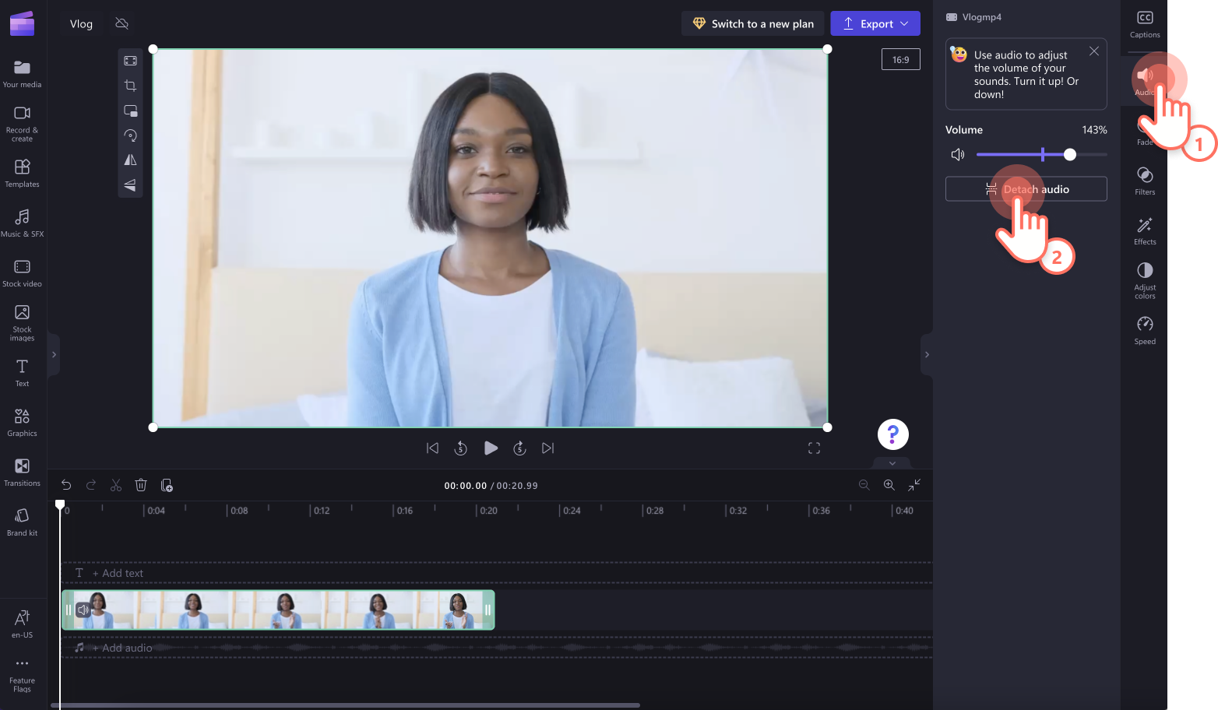Screen dimensions: 1218x710
Task: Switch to the Captions tab
Action: coord(1144,25)
